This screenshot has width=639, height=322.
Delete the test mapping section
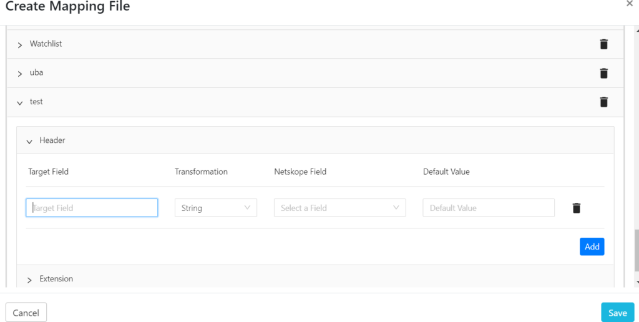(603, 102)
